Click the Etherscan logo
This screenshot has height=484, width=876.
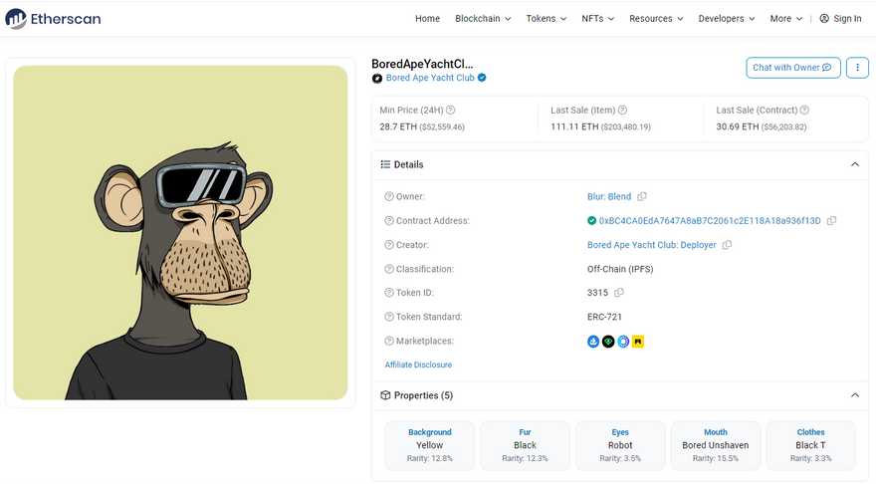pyautogui.click(x=52, y=18)
